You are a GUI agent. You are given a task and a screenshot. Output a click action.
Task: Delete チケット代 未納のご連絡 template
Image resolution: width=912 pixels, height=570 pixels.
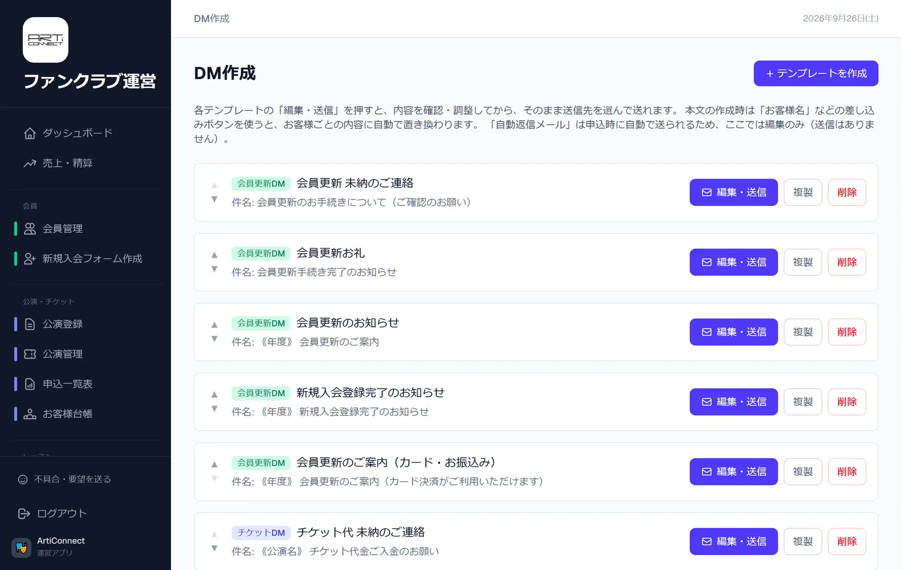pos(847,541)
